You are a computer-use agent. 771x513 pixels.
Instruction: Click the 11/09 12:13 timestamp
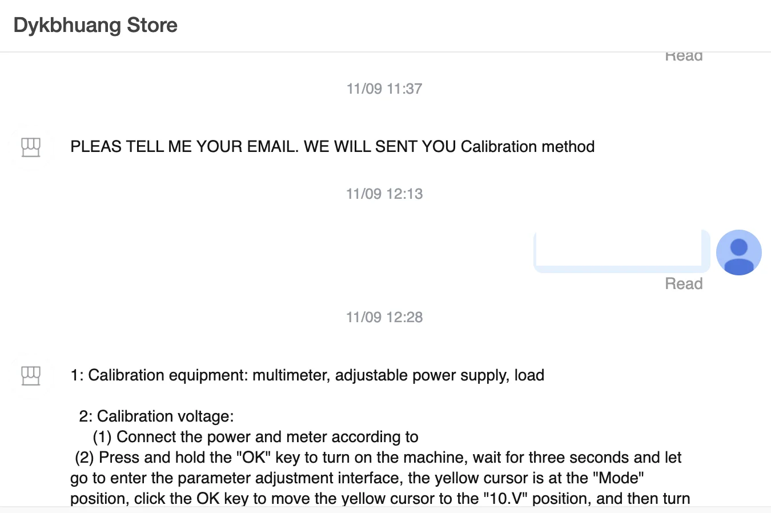(x=384, y=194)
